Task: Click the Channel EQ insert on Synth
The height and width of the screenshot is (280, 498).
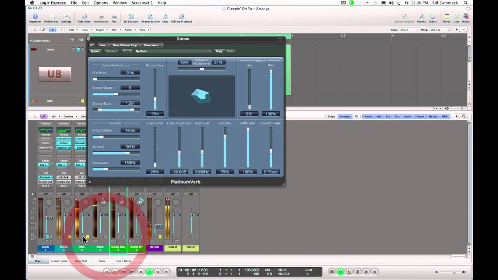Action: 46,148
